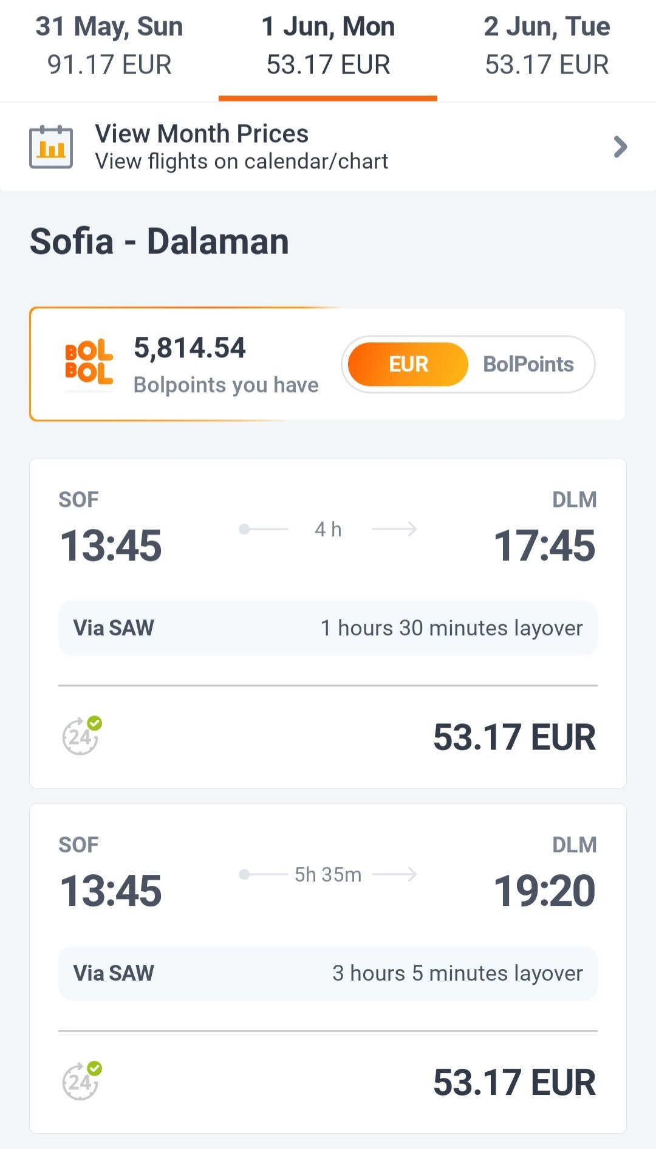Screen dimensions: 656x1149
Task: Switch price display to BolPoints
Action: click(x=528, y=364)
